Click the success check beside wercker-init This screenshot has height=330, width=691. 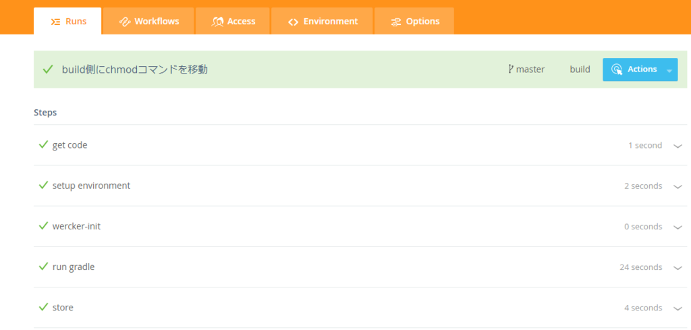43,225
